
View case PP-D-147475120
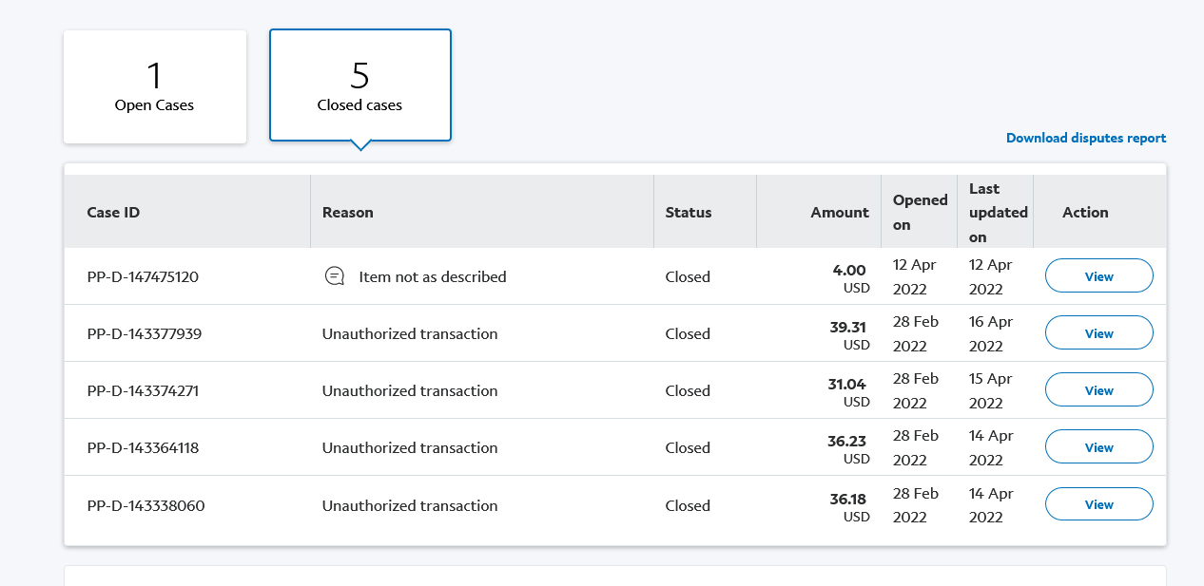1099,276
